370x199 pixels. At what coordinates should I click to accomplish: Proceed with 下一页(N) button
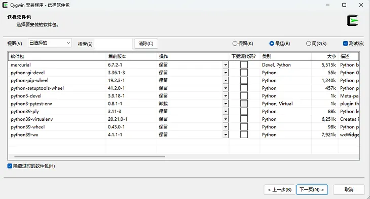[x=312, y=189]
